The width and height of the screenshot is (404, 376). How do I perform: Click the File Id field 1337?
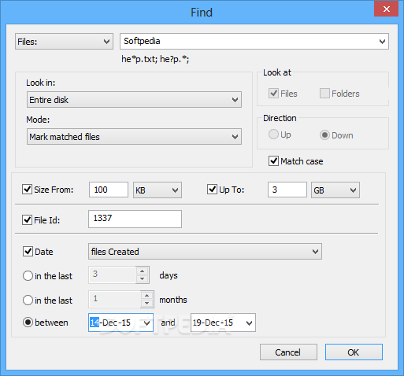click(x=135, y=219)
